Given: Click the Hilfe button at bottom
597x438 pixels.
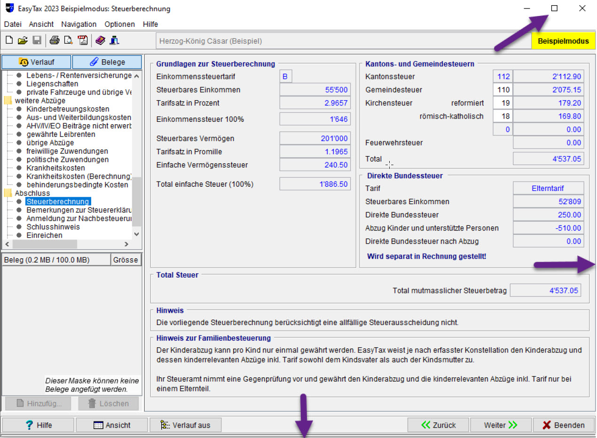Looking at the screenshot, I should (39, 425).
